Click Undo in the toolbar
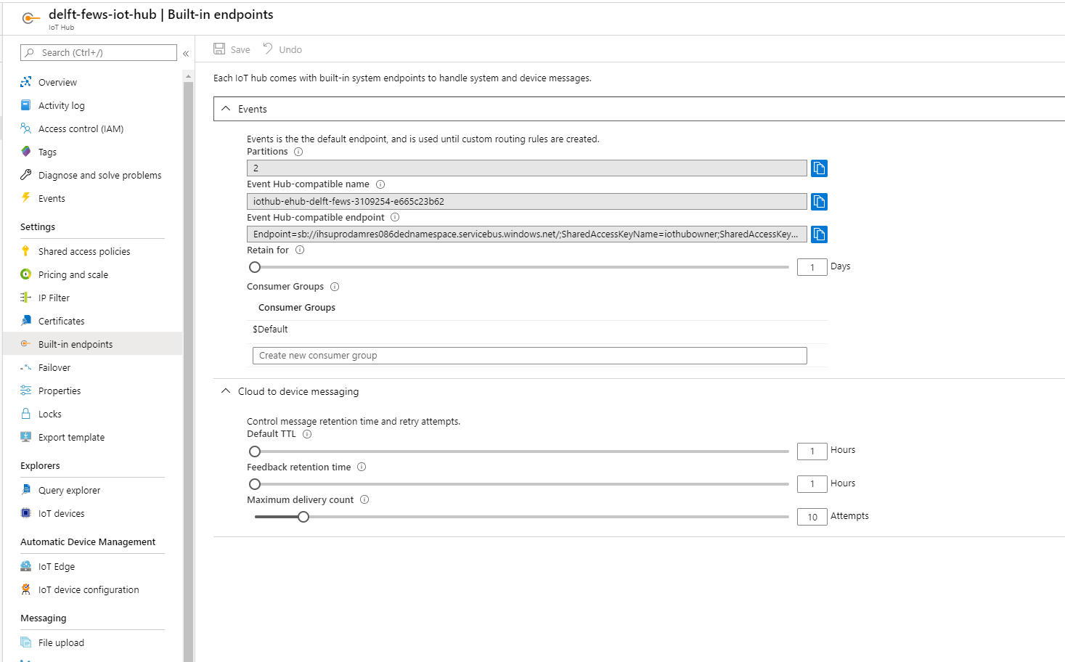This screenshot has width=1065, height=662. [x=282, y=49]
